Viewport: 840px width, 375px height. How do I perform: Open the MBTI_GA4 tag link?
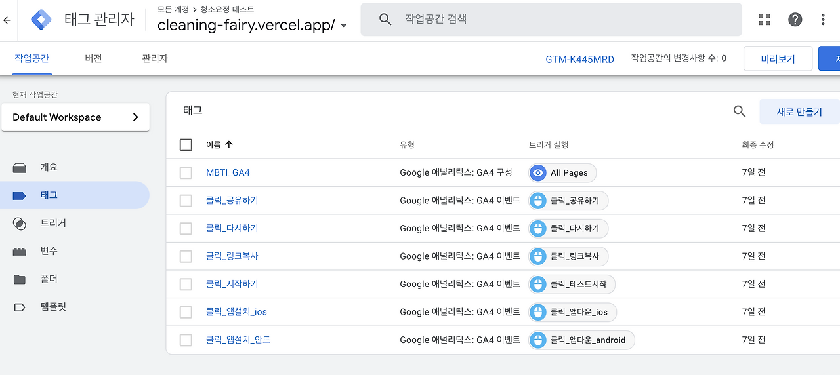[228, 173]
